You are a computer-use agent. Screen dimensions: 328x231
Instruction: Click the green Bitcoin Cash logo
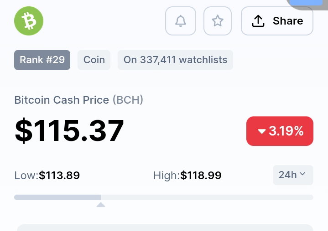coord(29,21)
